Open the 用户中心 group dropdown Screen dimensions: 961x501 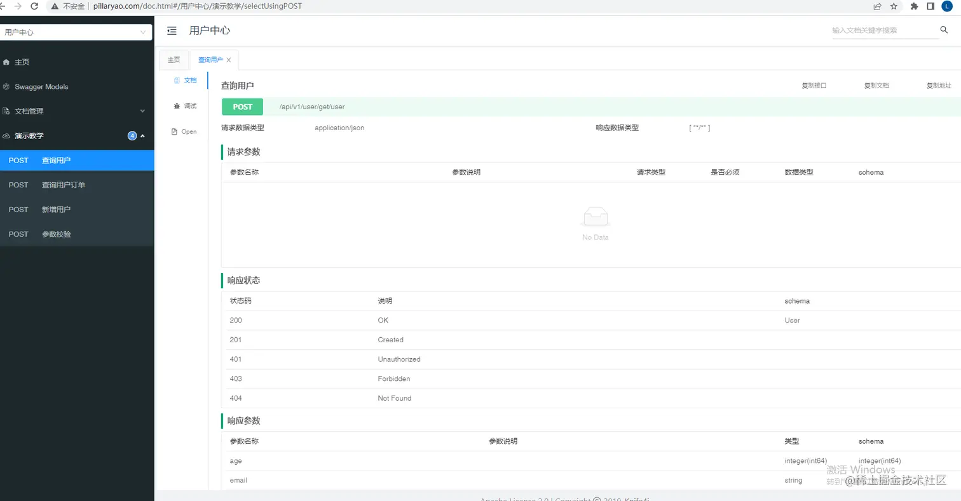tap(76, 32)
